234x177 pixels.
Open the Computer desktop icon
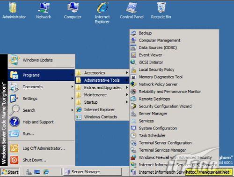coord(73,8)
